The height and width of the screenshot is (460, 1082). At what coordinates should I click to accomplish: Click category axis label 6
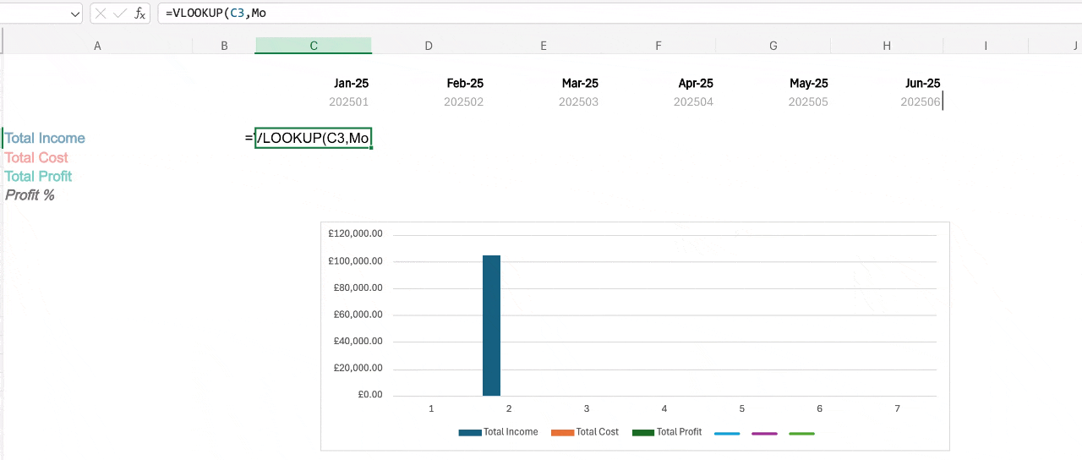point(820,409)
